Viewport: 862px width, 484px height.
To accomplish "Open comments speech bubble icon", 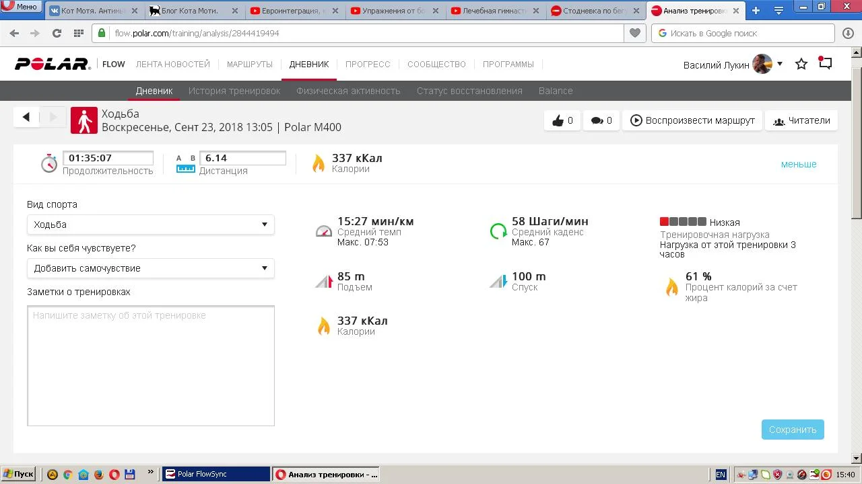I will click(601, 120).
